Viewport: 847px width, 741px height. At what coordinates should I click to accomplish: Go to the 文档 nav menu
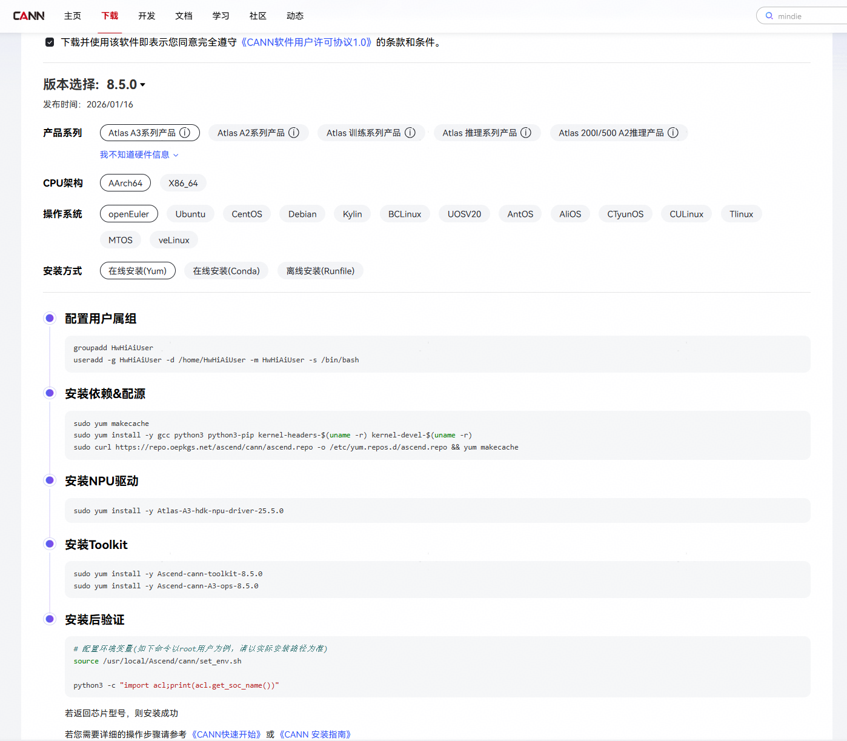point(184,16)
